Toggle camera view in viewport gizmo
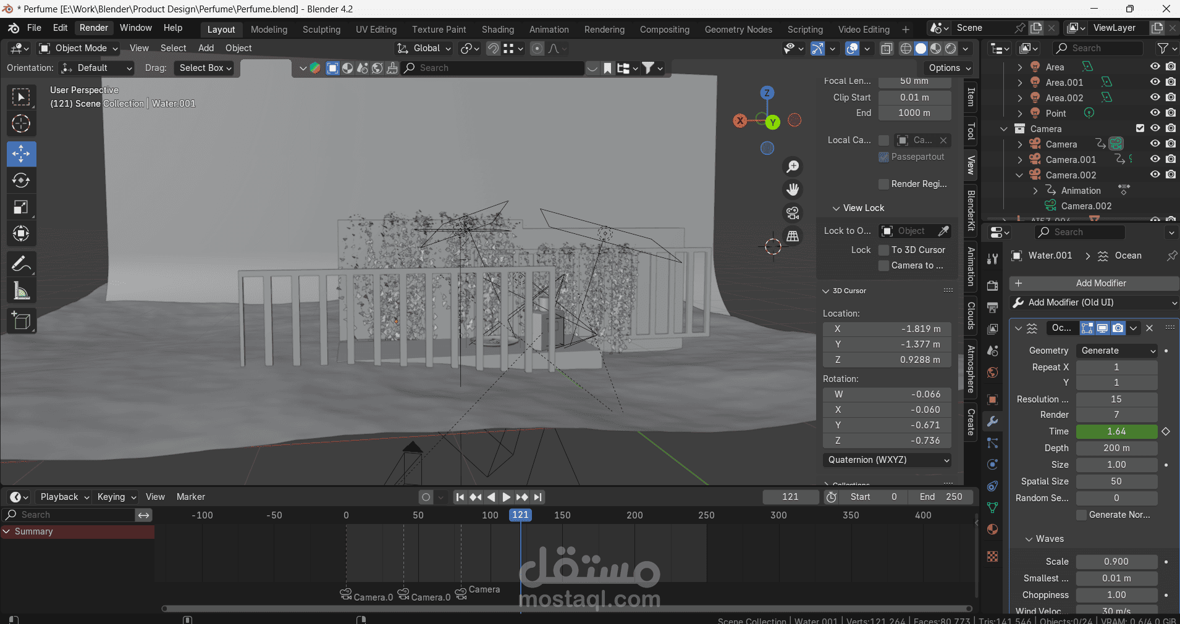The width and height of the screenshot is (1180, 624). 793,213
